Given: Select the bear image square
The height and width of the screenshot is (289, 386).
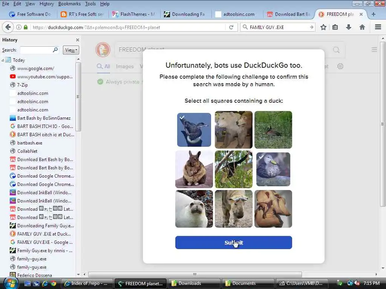Looking at the screenshot, I should 234,130.
